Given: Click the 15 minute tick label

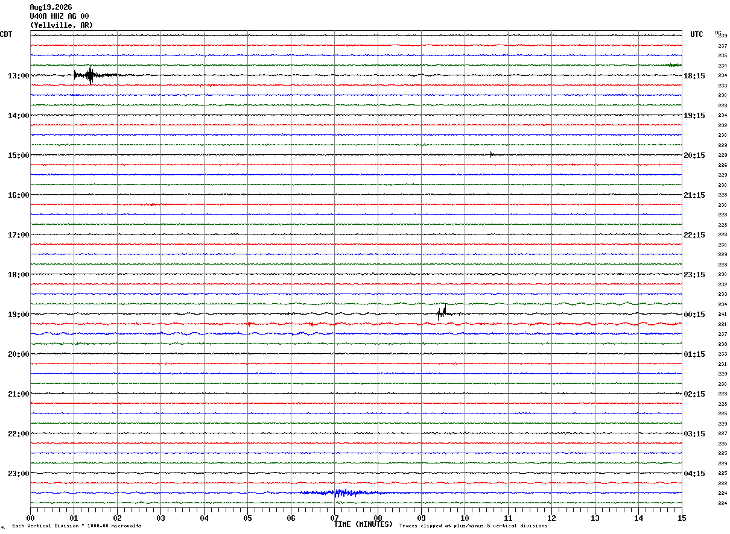Looking at the screenshot, I should pyautogui.click(x=682, y=518).
